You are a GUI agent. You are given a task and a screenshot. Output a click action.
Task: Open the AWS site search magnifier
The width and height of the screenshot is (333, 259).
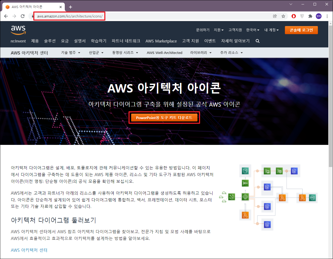pyautogui.click(x=258, y=41)
